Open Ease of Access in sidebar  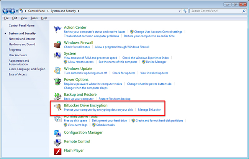pyautogui.click(x=18, y=74)
